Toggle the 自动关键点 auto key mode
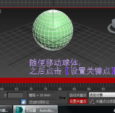Image resolution: width=115 pixels, height=113 pixels. pos(78,95)
